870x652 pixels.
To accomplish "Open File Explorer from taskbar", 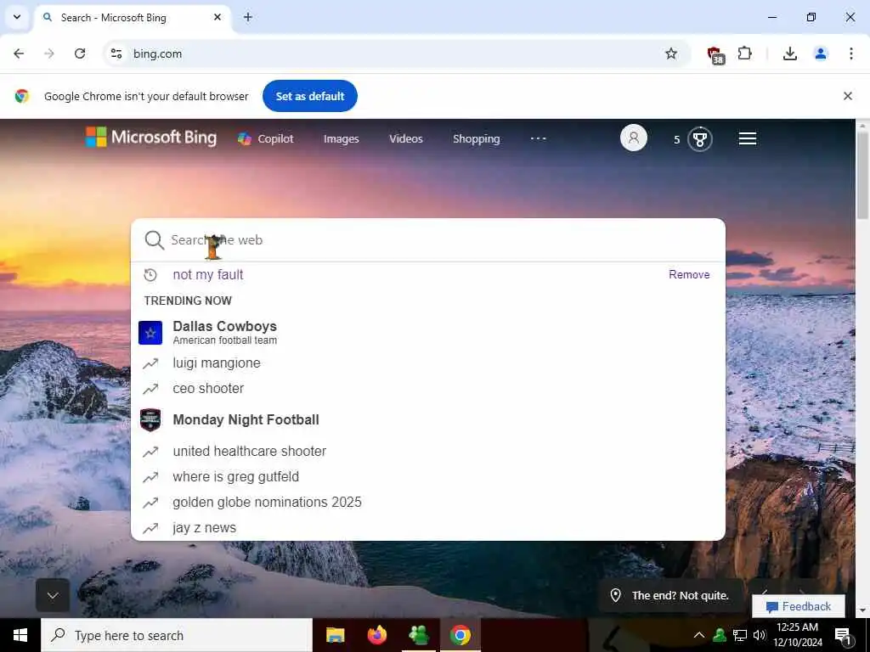I will point(335,635).
